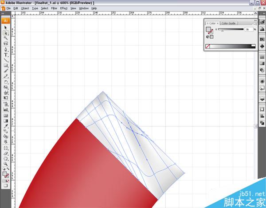
Task: Select the Eyedropper tool
Action: (x=6, y=126)
